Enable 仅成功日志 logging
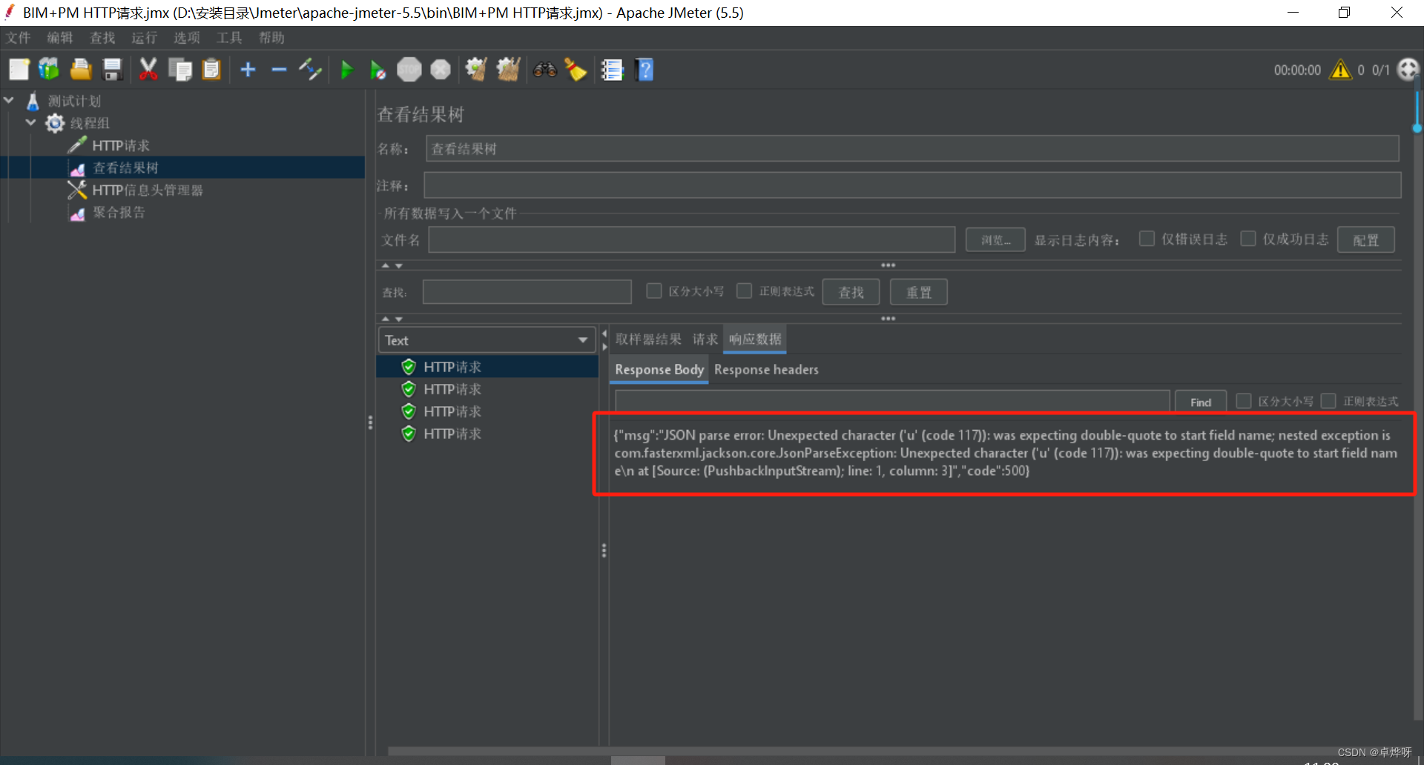The image size is (1424, 765). [1247, 238]
